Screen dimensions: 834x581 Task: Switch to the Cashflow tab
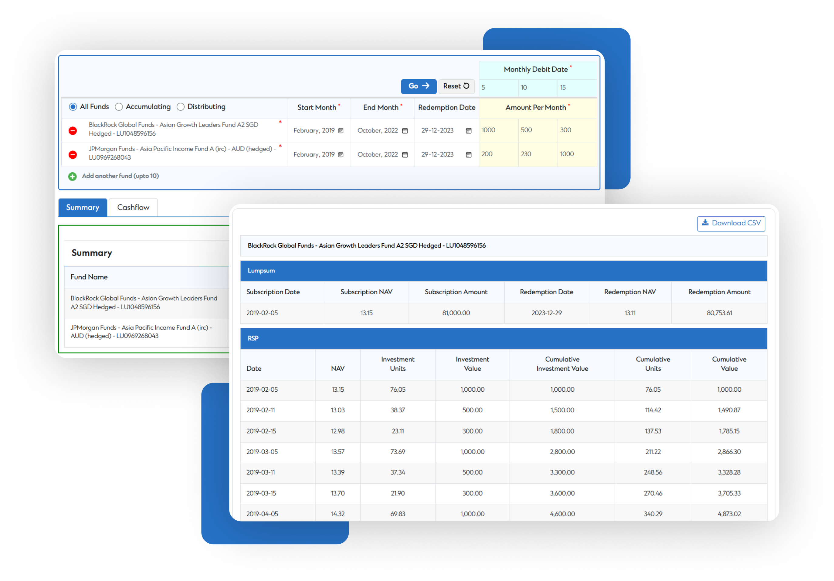133,207
